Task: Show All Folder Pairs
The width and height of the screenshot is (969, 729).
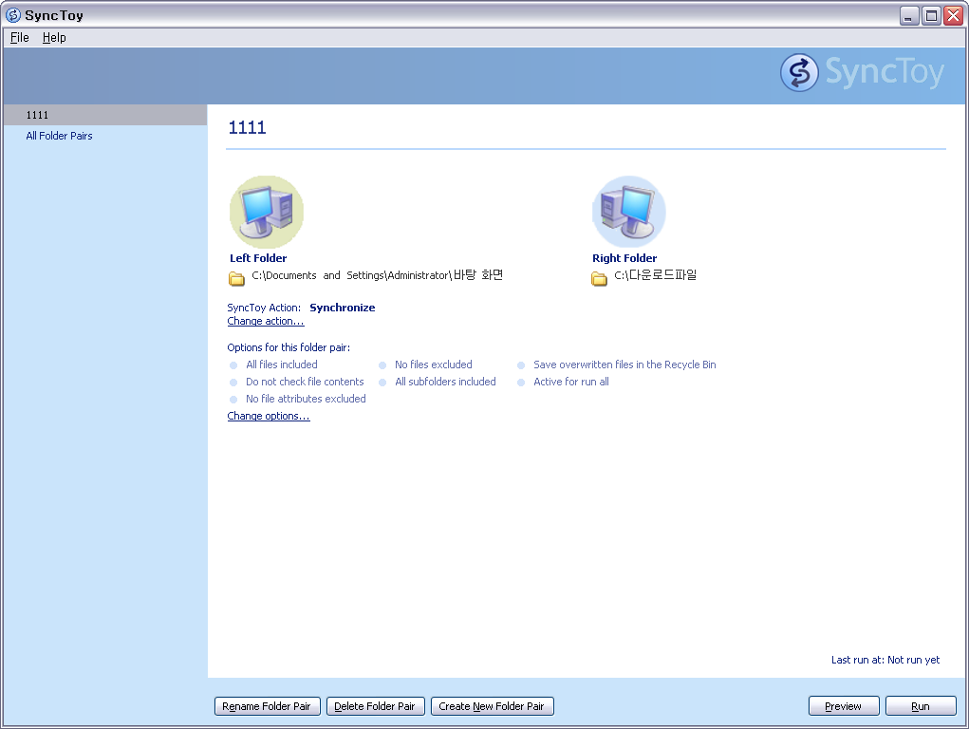Action: tap(60, 136)
